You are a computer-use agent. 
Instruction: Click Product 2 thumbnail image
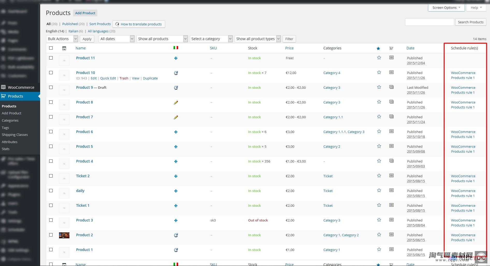pos(64,235)
